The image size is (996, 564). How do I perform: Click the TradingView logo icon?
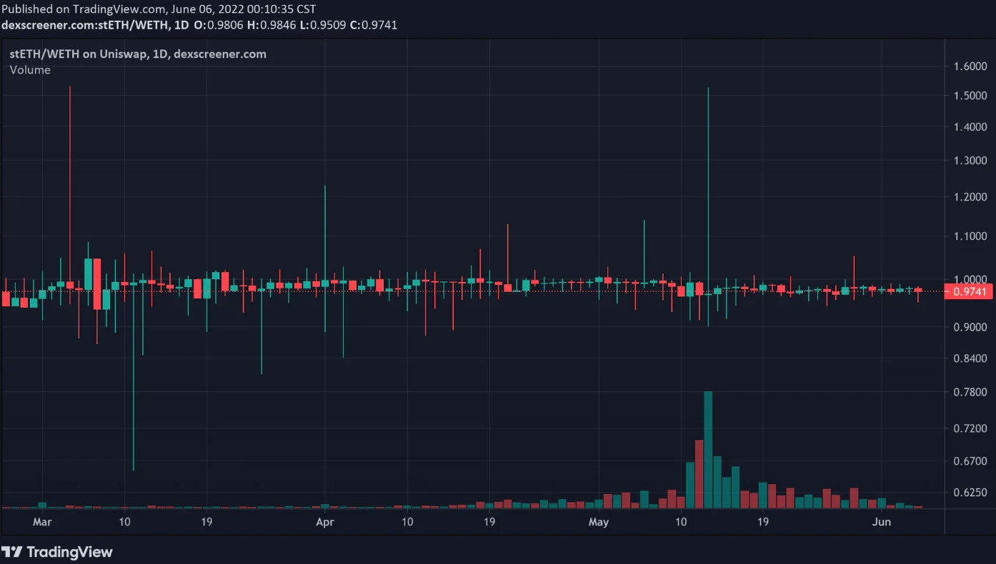click(11, 552)
